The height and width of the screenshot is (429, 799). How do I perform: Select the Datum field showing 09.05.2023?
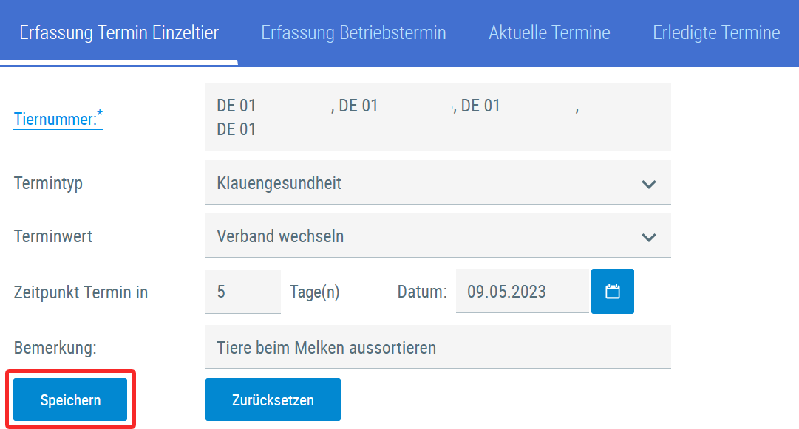click(521, 292)
